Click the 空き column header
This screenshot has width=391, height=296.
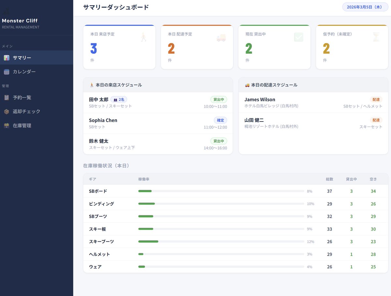click(373, 179)
